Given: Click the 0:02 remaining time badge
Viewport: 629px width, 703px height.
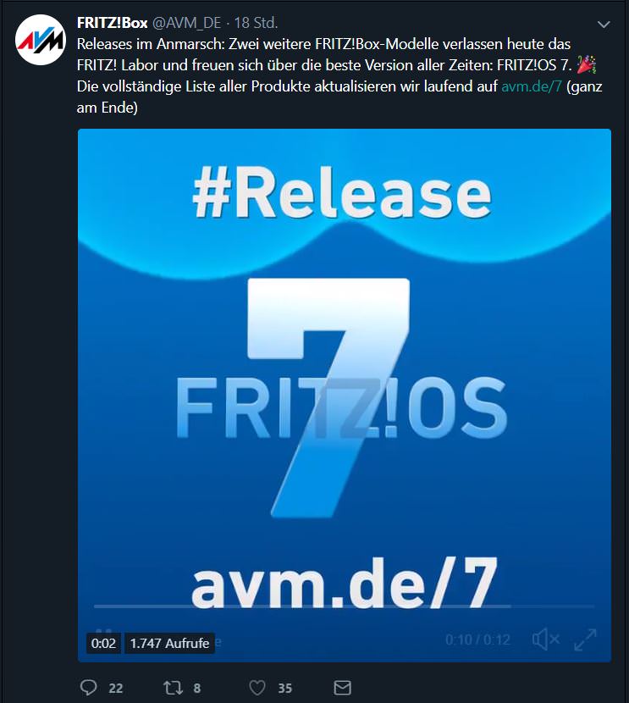Looking at the screenshot, I should [103, 644].
